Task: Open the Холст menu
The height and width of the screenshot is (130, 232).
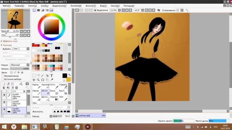Action: [x=32, y=6]
